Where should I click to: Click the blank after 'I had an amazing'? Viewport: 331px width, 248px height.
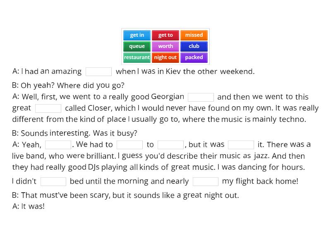pyautogui.click(x=98, y=72)
